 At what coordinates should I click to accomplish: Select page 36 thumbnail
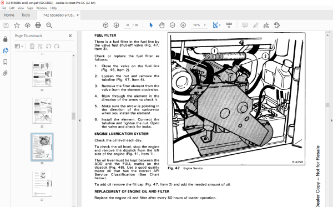pyautogui.click(x=42, y=147)
